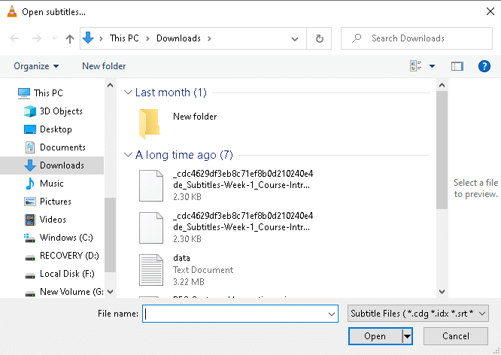Open the Subtitle Files type dropdown
Image resolution: width=501 pixels, height=355 pixels.
tap(418, 313)
